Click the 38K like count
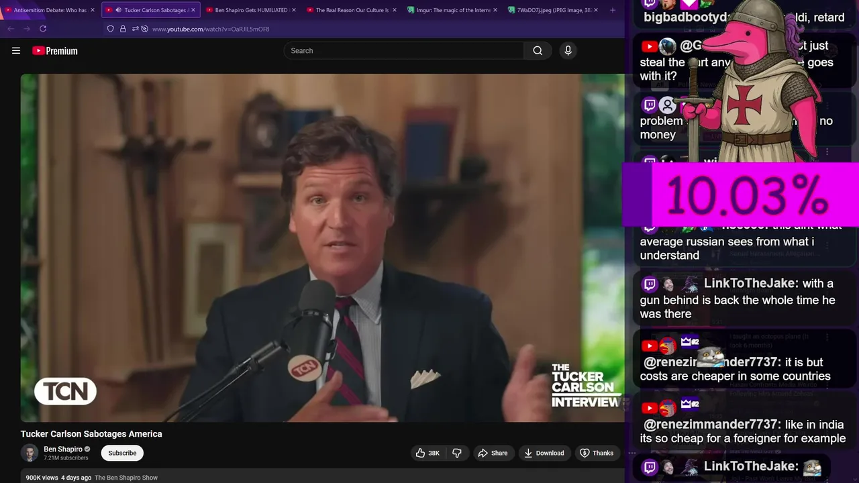This screenshot has height=483, width=859. [x=434, y=453]
